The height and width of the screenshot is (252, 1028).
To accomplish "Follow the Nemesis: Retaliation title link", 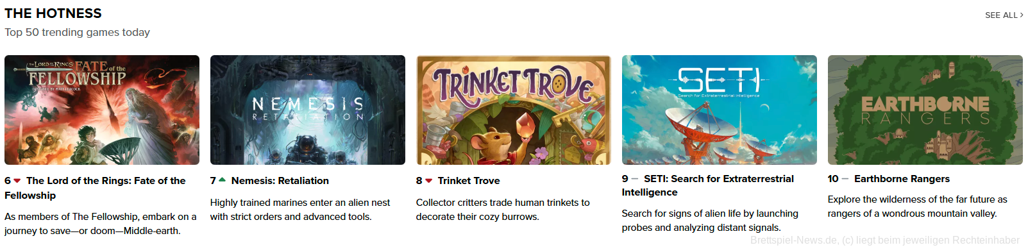I will [x=280, y=181].
